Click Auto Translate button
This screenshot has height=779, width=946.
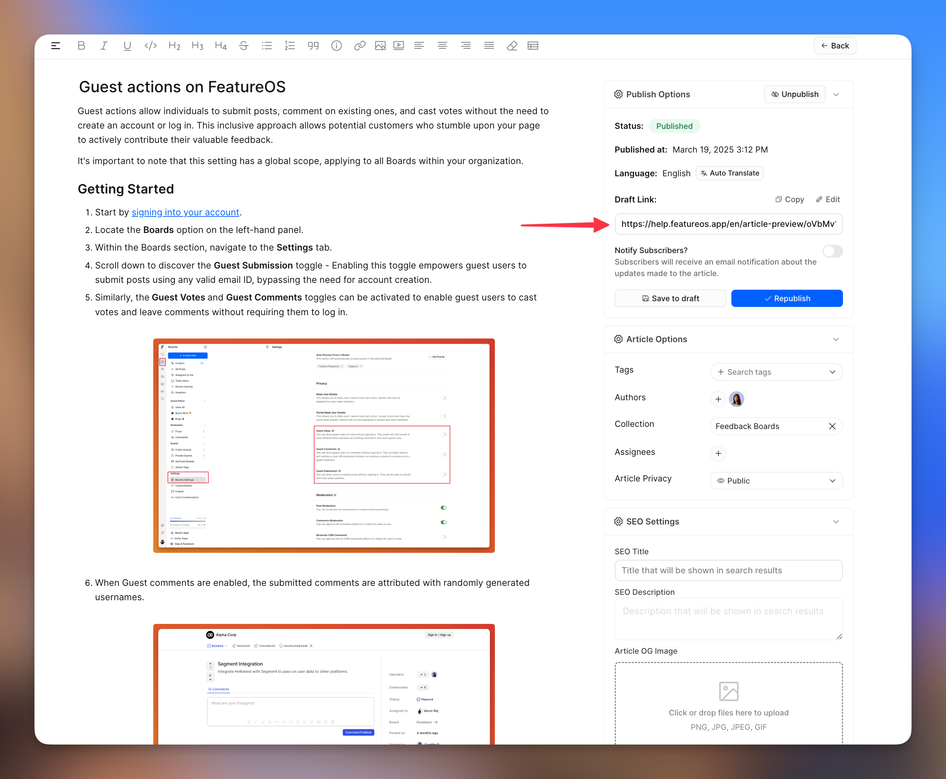click(729, 173)
